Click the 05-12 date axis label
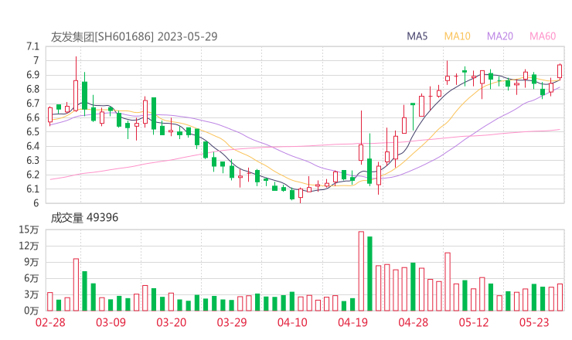The height and width of the screenshot is (340, 572). [474, 322]
